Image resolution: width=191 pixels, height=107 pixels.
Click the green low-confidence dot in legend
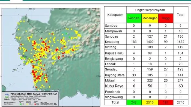pyautogui.click(x=20, y=104)
